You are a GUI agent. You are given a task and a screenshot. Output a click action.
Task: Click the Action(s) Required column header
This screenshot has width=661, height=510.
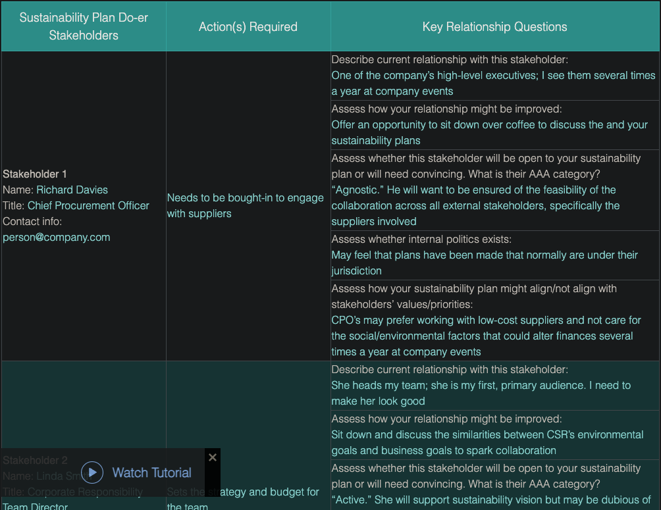[248, 27]
